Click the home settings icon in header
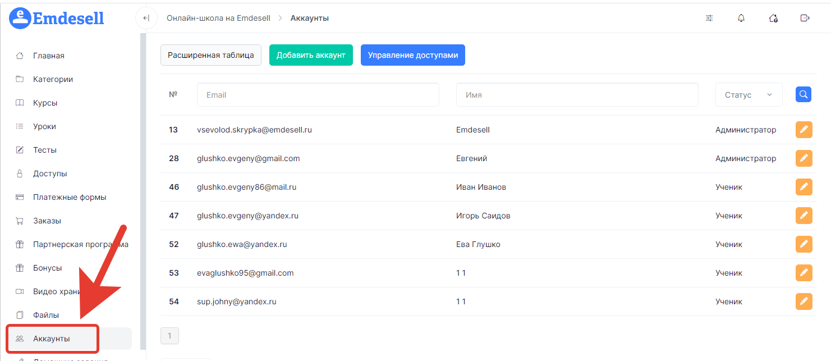This screenshot has height=361, width=831. 773,18
